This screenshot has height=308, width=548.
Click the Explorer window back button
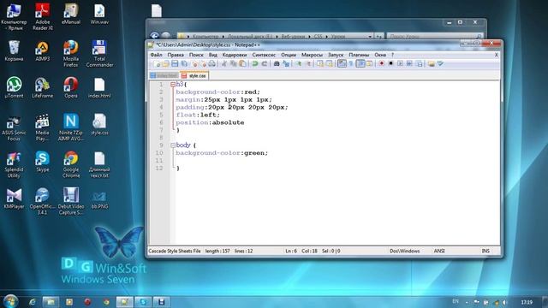pyautogui.click(x=154, y=36)
